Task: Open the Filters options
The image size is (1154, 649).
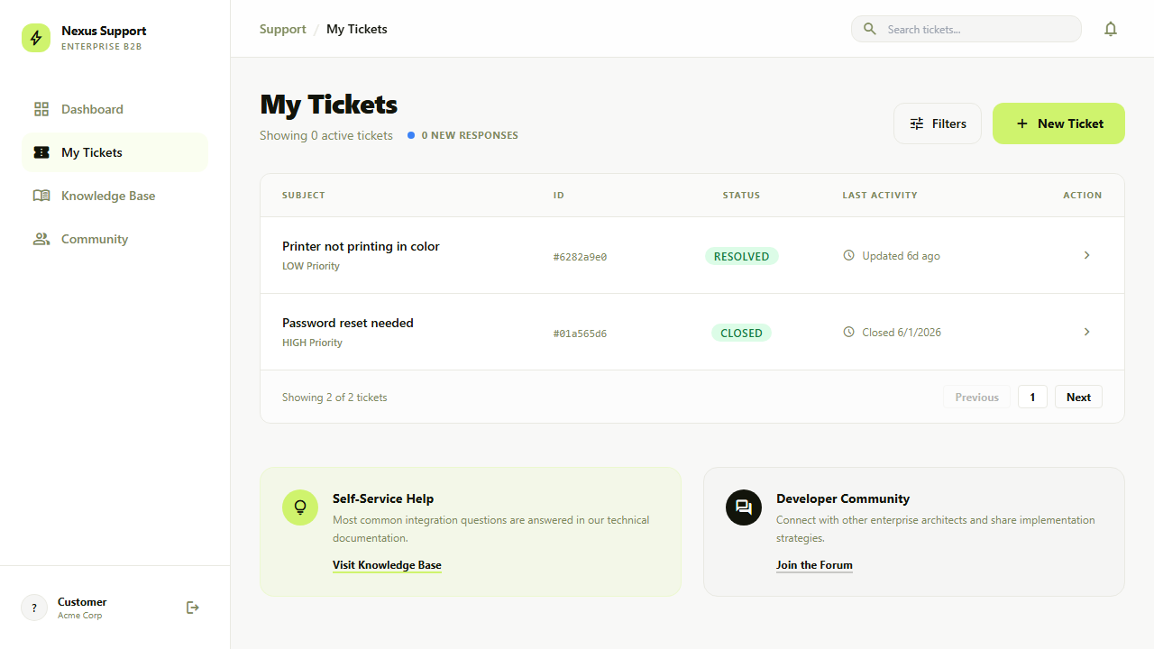Action: (x=938, y=123)
